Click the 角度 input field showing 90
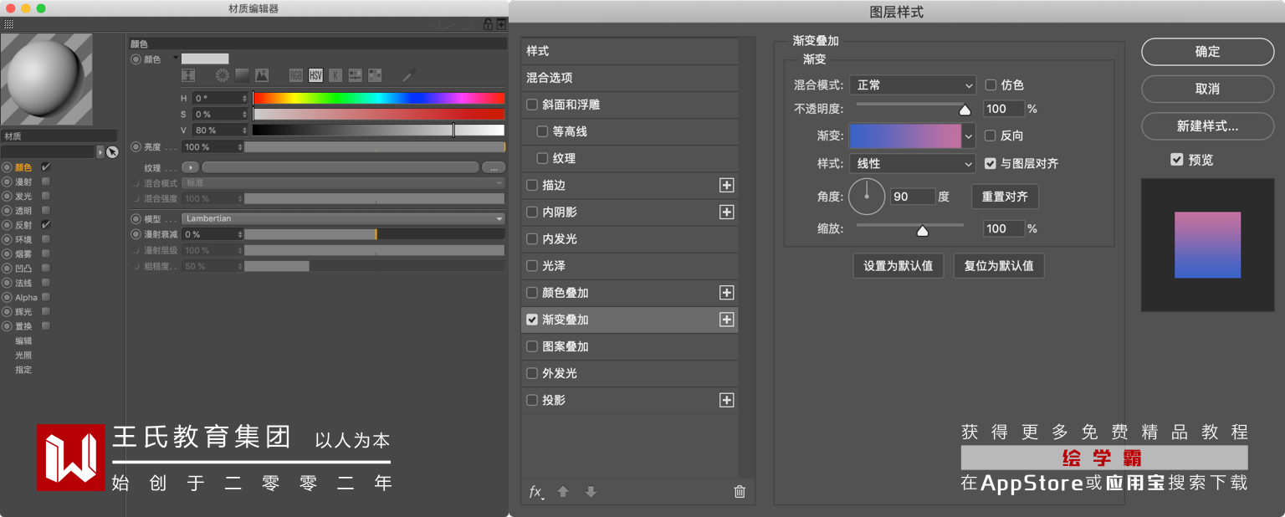The image size is (1285, 517). (x=912, y=197)
